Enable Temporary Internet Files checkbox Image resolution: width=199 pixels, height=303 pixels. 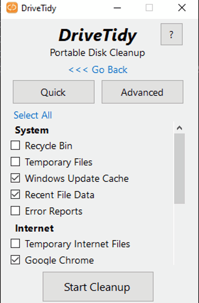[x=15, y=243]
